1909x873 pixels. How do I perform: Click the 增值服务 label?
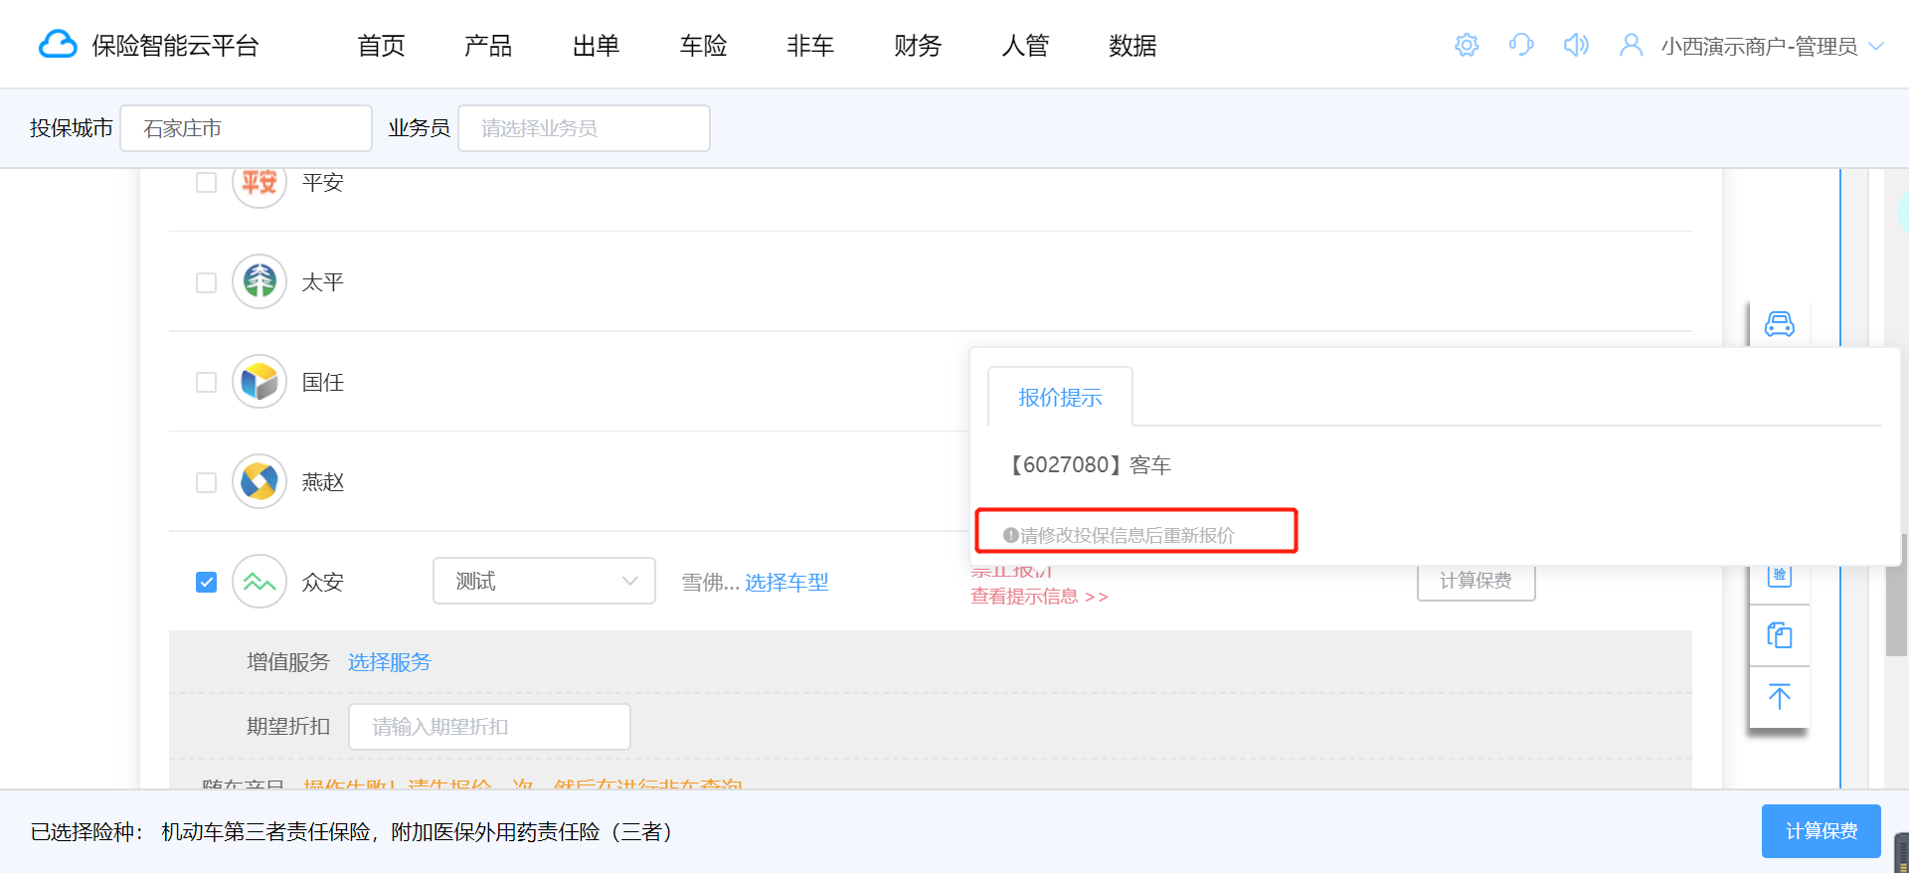288,662
